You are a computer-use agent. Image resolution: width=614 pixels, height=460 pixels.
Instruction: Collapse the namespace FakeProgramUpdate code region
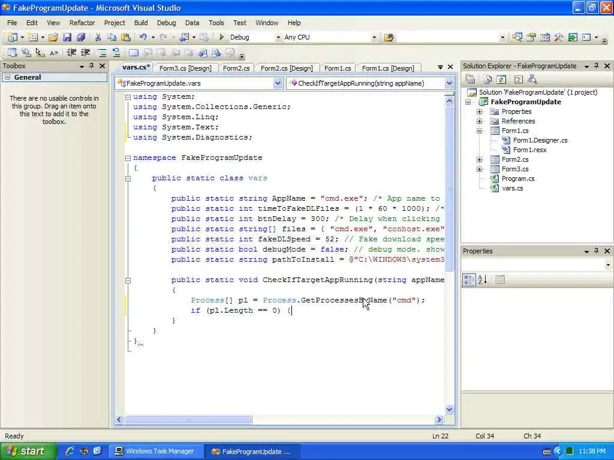pos(128,158)
